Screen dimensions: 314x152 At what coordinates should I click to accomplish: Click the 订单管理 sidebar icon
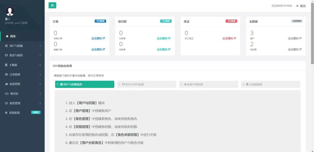pyautogui.click(x=6, y=75)
